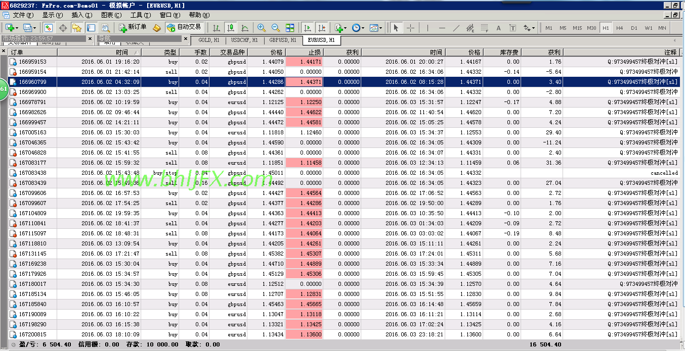
Task: Switch to the USDCHF,H1 chart tab
Action: coord(244,40)
